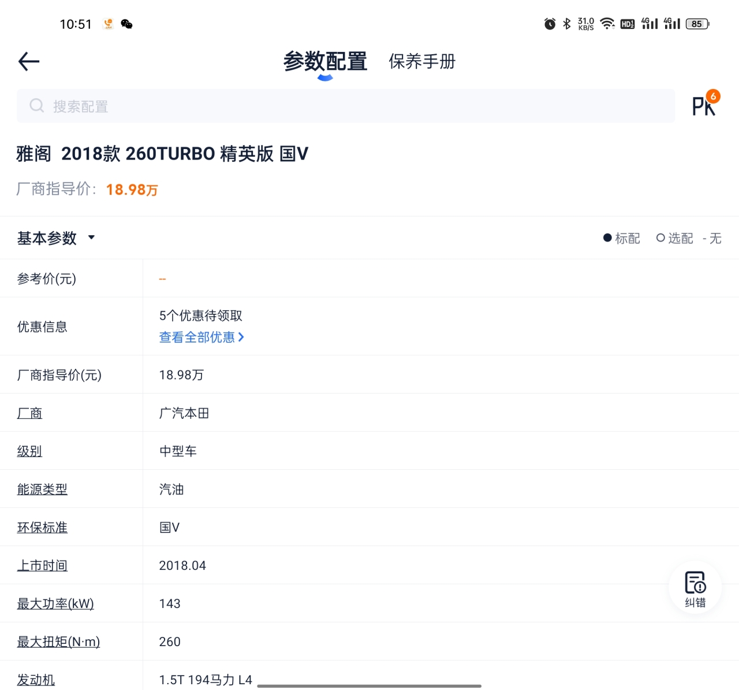The height and width of the screenshot is (690, 739).
Task: Tap the orange 18.98万 guide price
Action: (132, 190)
